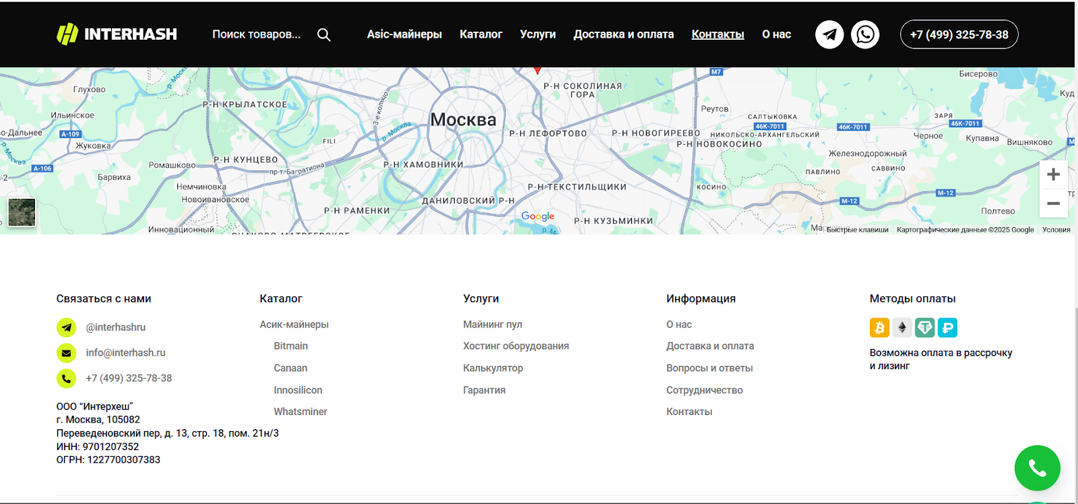Image resolution: width=1078 pixels, height=504 pixels.
Task: Open Контакты in the header
Action: point(718,34)
